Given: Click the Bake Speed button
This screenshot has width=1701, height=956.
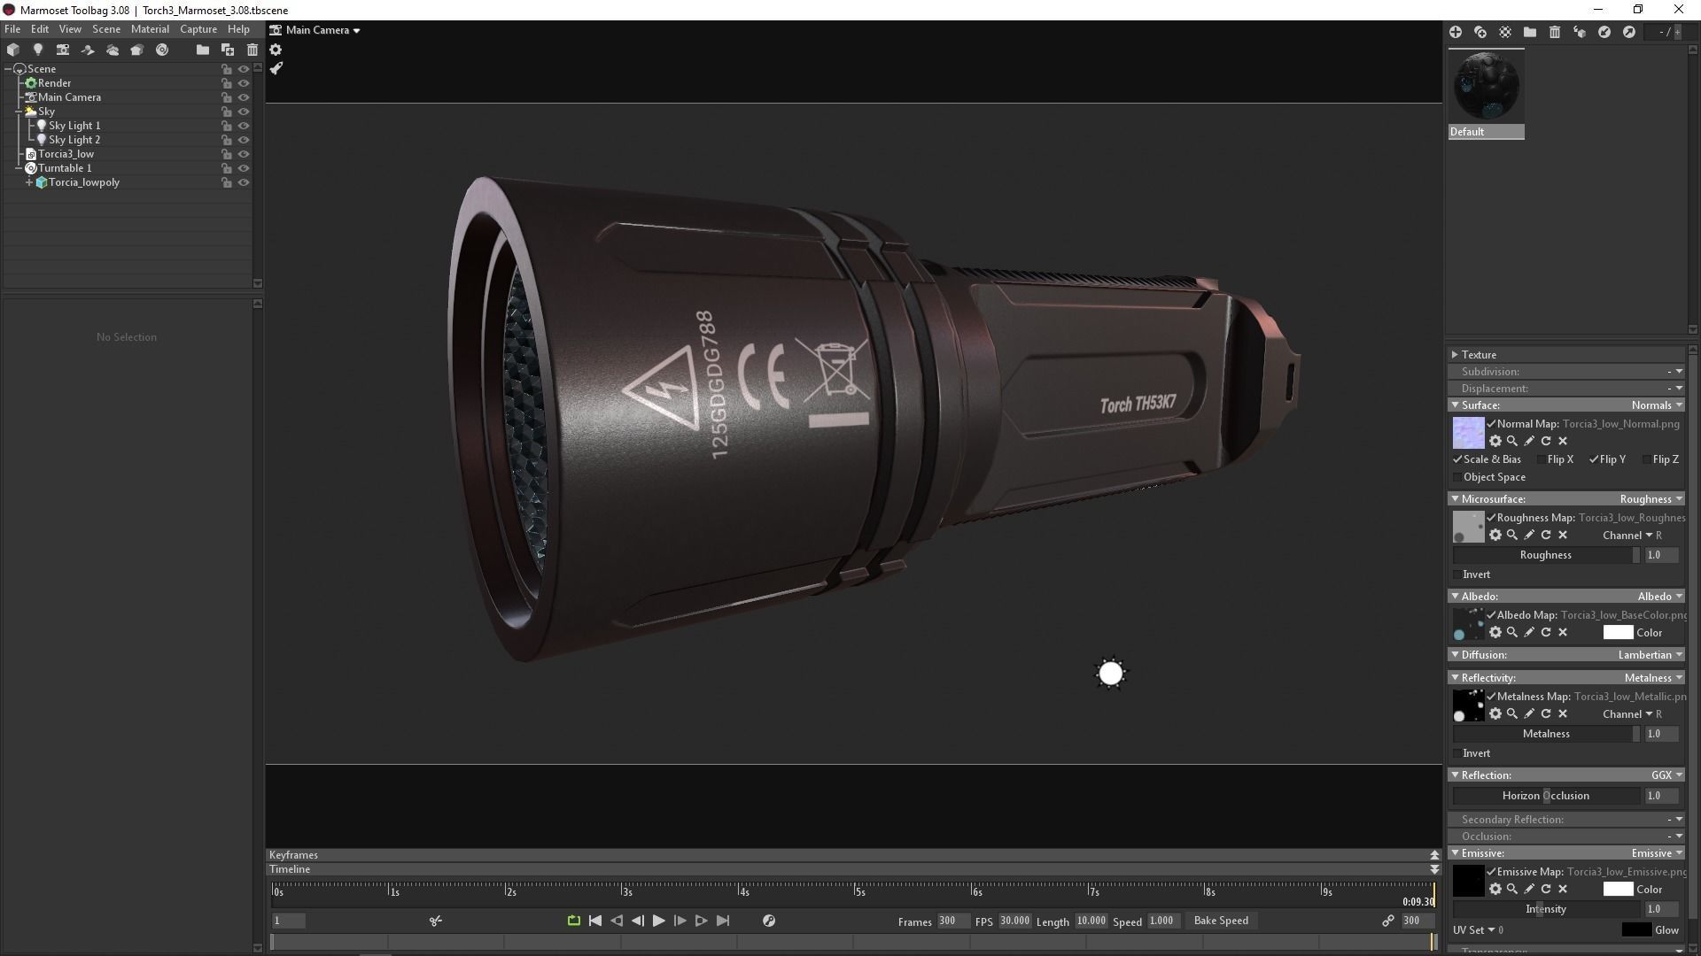Looking at the screenshot, I should [x=1221, y=921].
